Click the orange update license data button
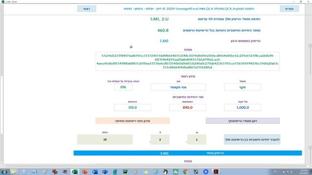 coord(133,121)
